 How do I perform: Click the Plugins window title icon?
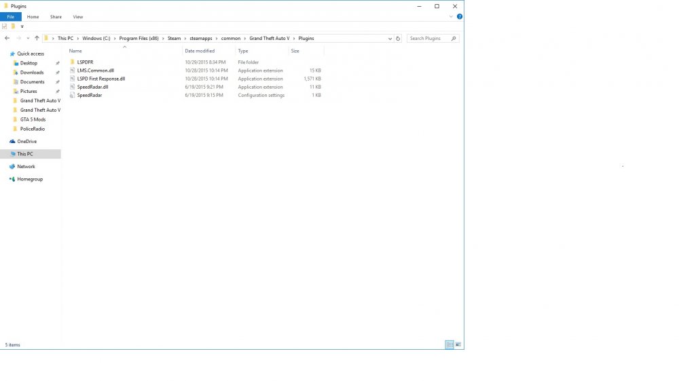coord(5,6)
